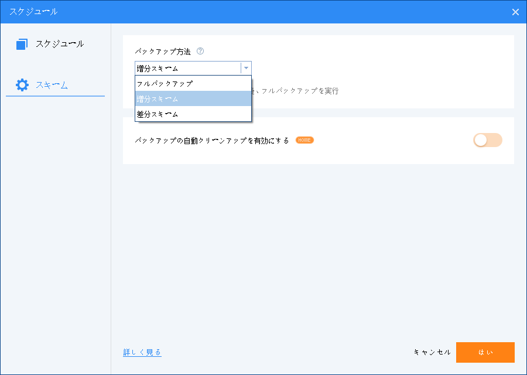Click the help question mark beside バックアップ方法

(x=200, y=52)
